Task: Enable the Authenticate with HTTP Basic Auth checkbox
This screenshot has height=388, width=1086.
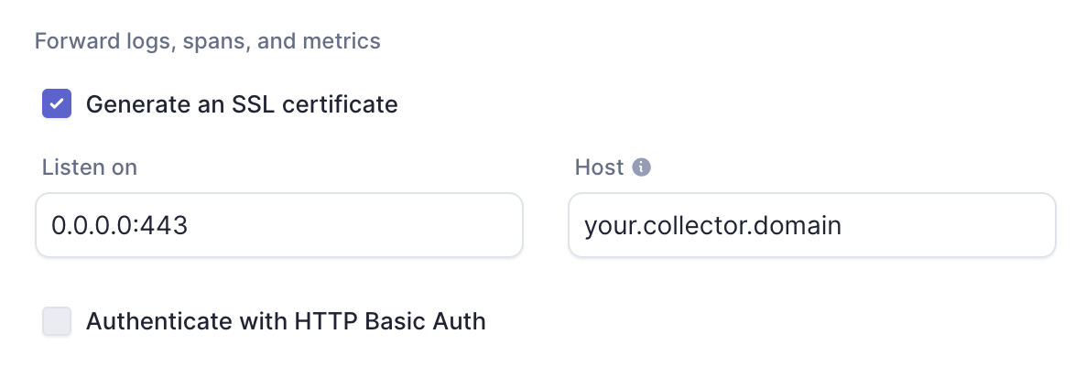Action: click(x=57, y=321)
